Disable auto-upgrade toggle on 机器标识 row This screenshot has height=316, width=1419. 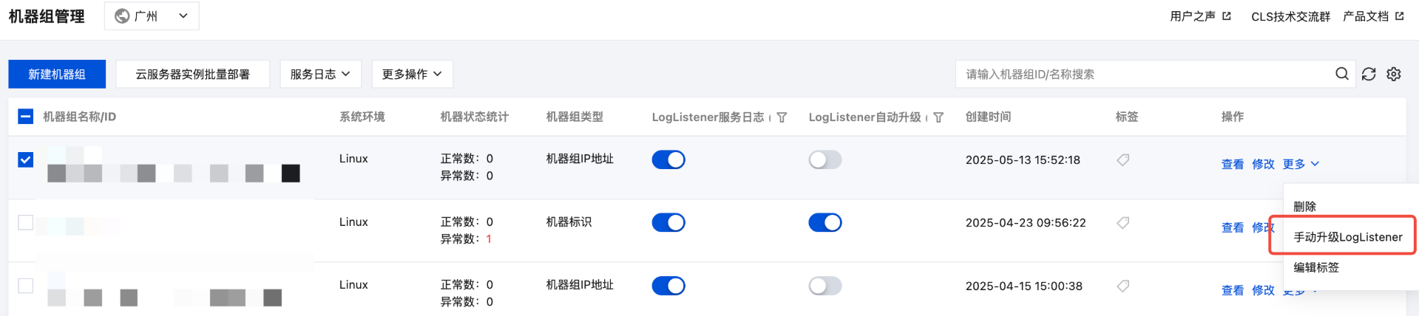825,222
